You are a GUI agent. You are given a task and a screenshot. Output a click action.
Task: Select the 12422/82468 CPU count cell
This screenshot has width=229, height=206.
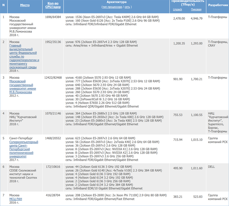53,77
